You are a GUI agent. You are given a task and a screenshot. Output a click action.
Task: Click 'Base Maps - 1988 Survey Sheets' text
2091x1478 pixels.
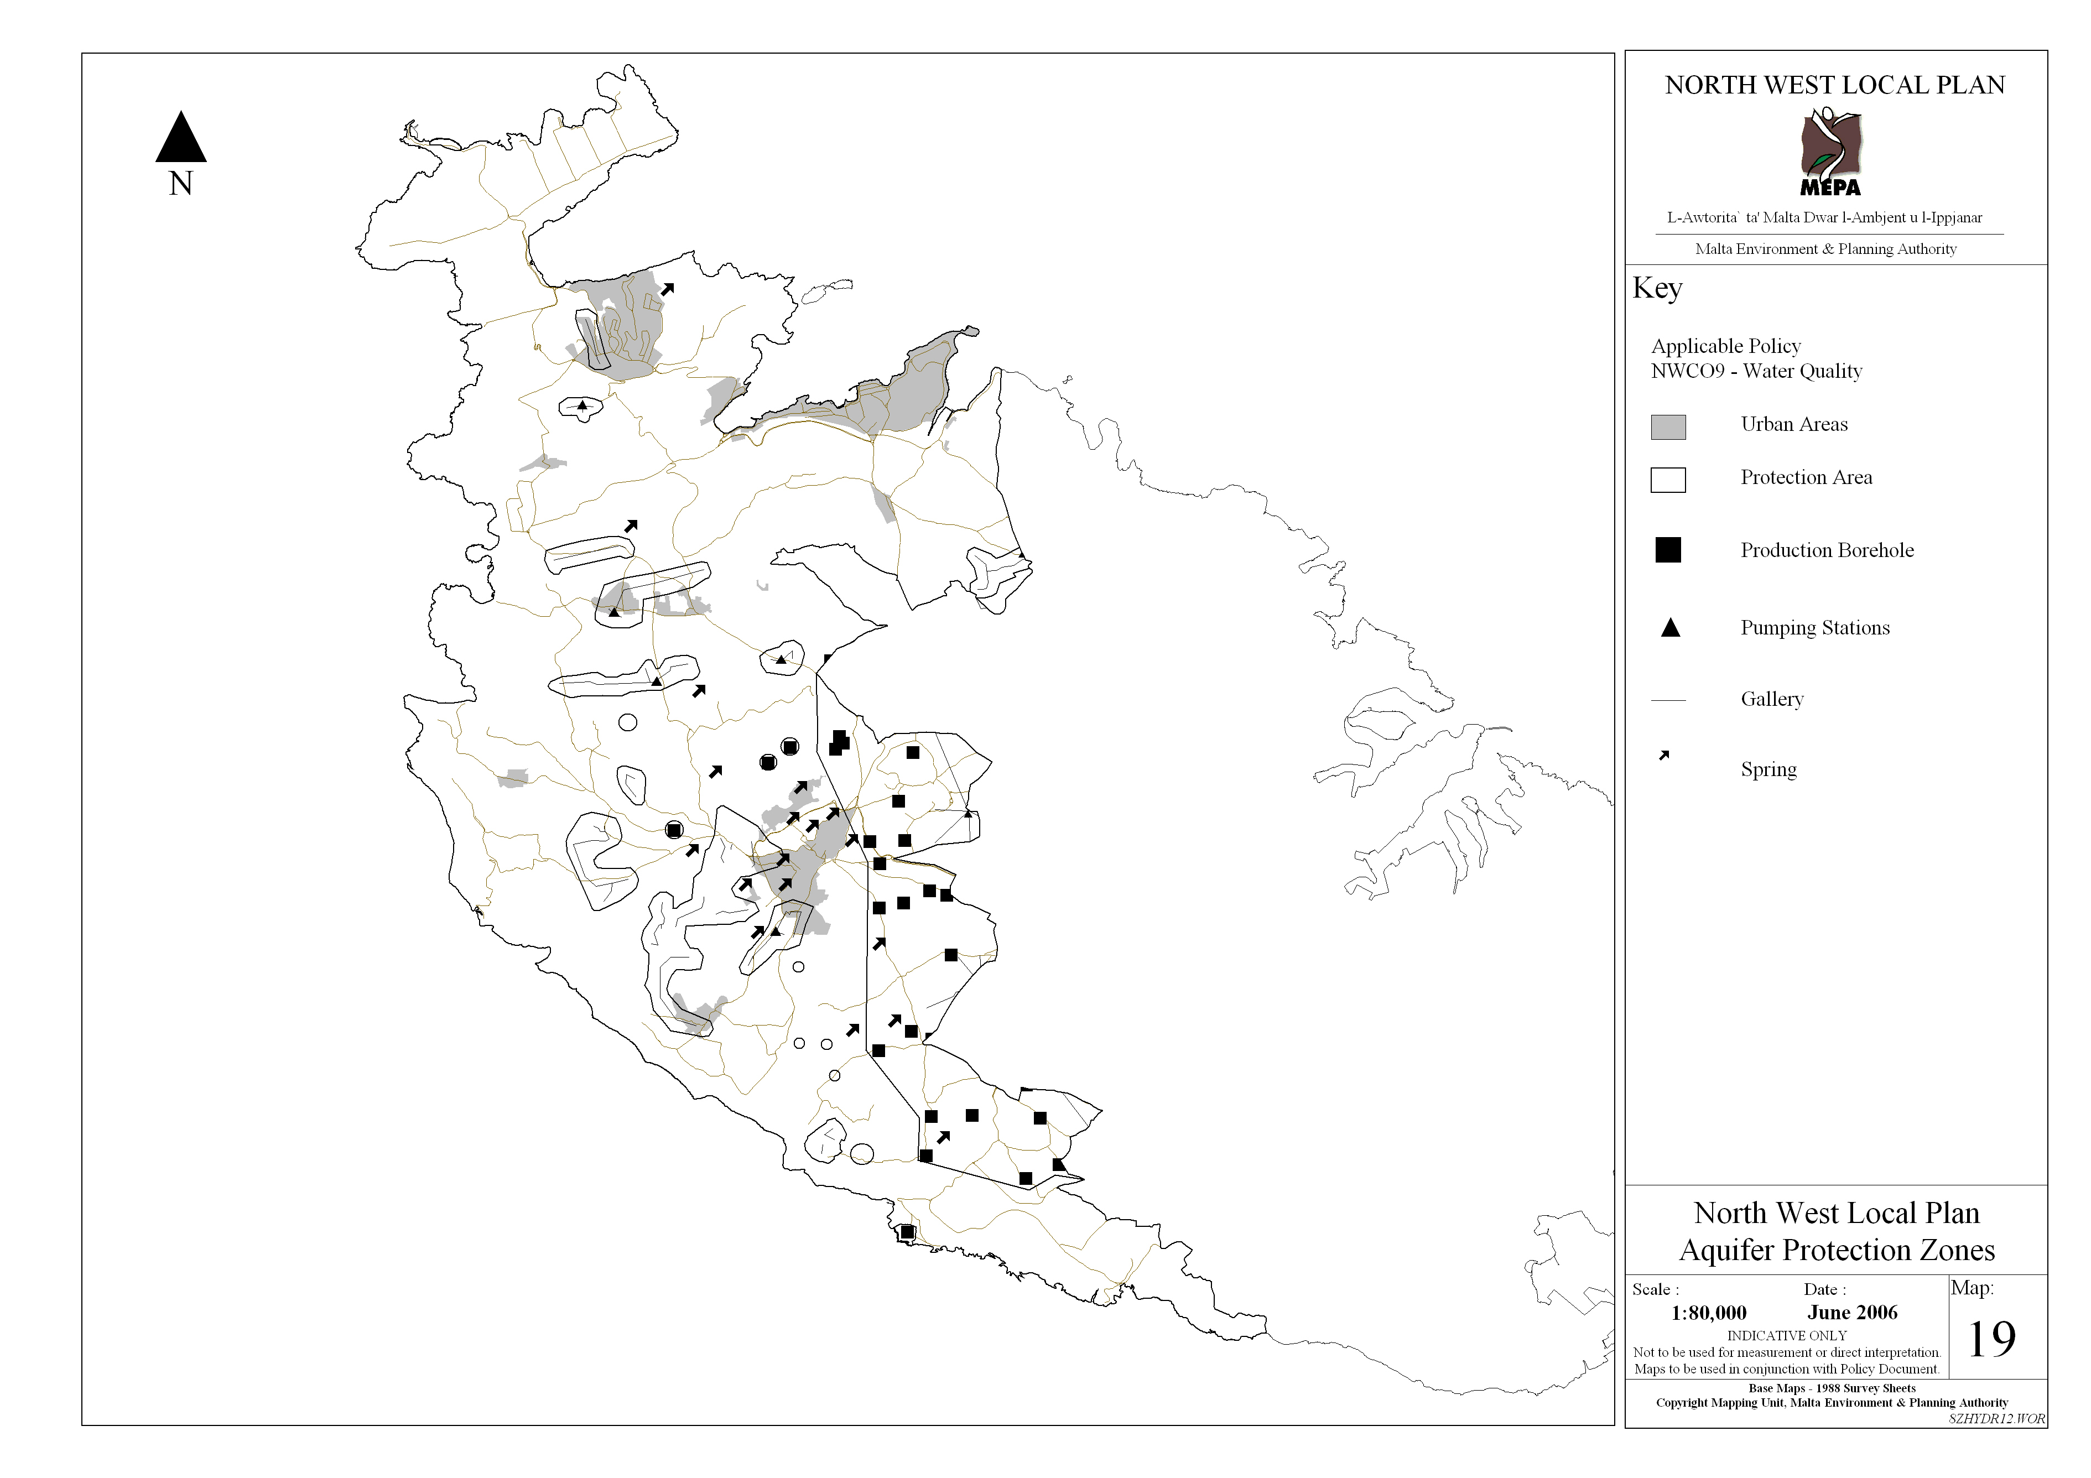[1832, 1389]
